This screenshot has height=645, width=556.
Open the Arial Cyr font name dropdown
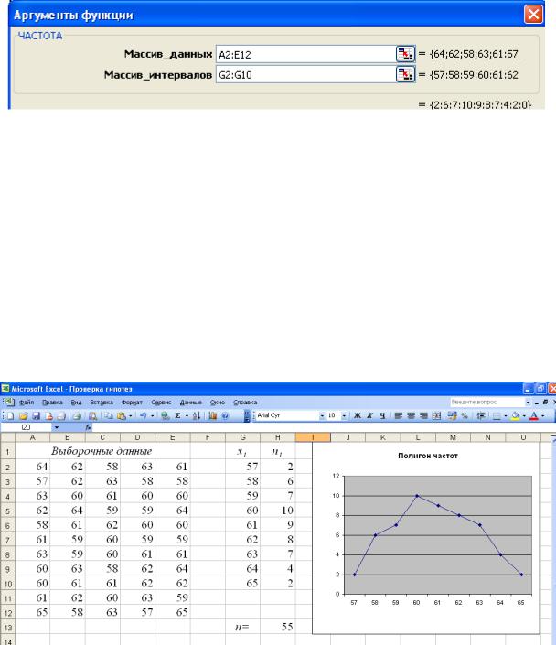coord(322,416)
